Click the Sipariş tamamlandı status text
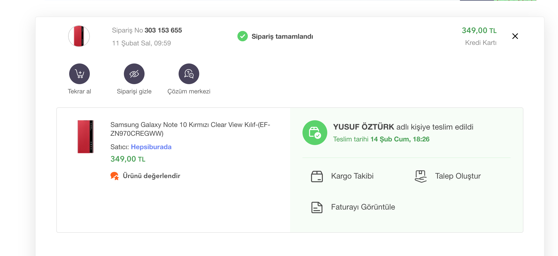 pyautogui.click(x=282, y=36)
